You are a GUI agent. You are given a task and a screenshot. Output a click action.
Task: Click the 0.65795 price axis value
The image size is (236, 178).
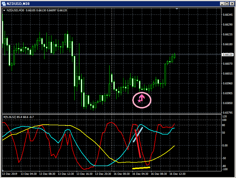pos(228,112)
